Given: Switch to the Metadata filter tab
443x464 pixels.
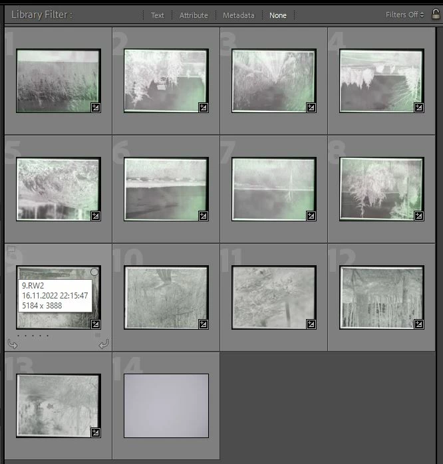Looking at the screenshot, I should [239, 15].
